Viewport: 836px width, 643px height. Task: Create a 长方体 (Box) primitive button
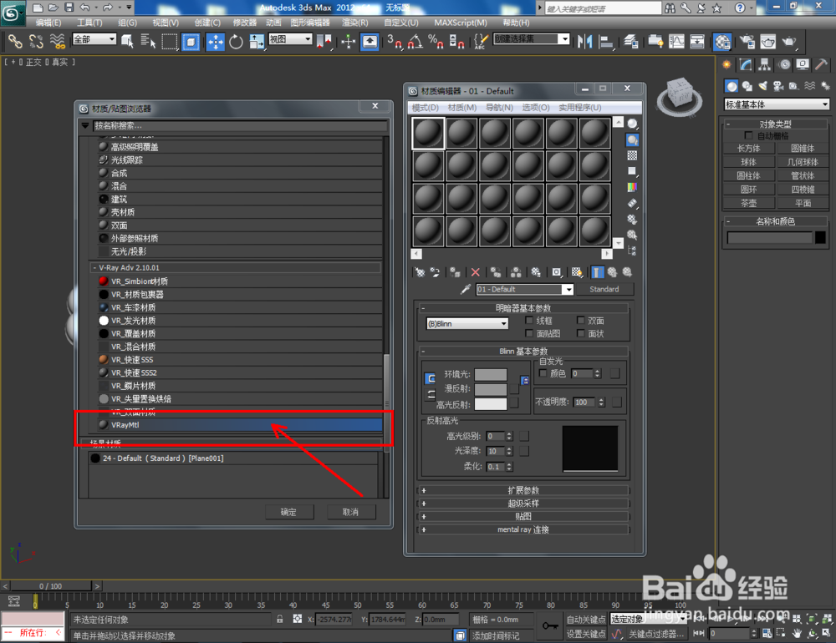[748, 149]
